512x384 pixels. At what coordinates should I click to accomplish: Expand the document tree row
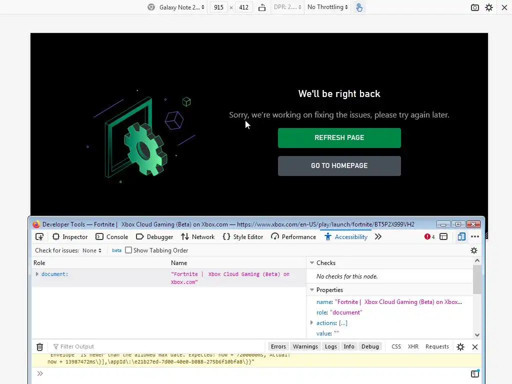37,274
